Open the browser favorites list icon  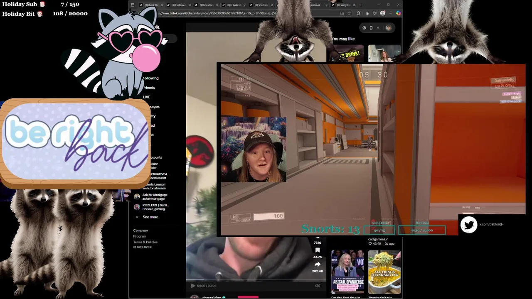(x=374, y=13)
